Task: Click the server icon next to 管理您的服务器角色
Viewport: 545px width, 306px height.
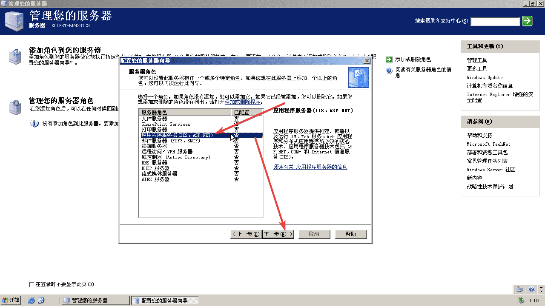Action: click(x=15, y=106)
